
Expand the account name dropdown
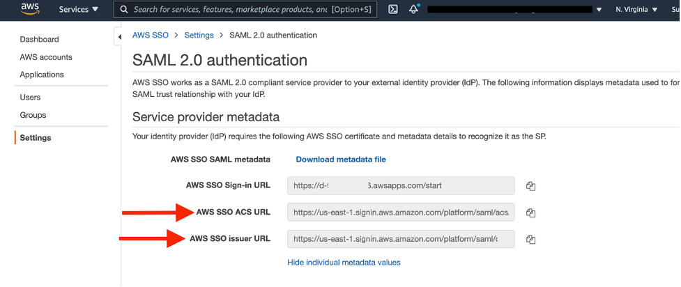[598, 10]
